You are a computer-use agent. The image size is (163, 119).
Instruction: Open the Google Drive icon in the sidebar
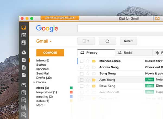pyautogui.click(x=24, y=52)
